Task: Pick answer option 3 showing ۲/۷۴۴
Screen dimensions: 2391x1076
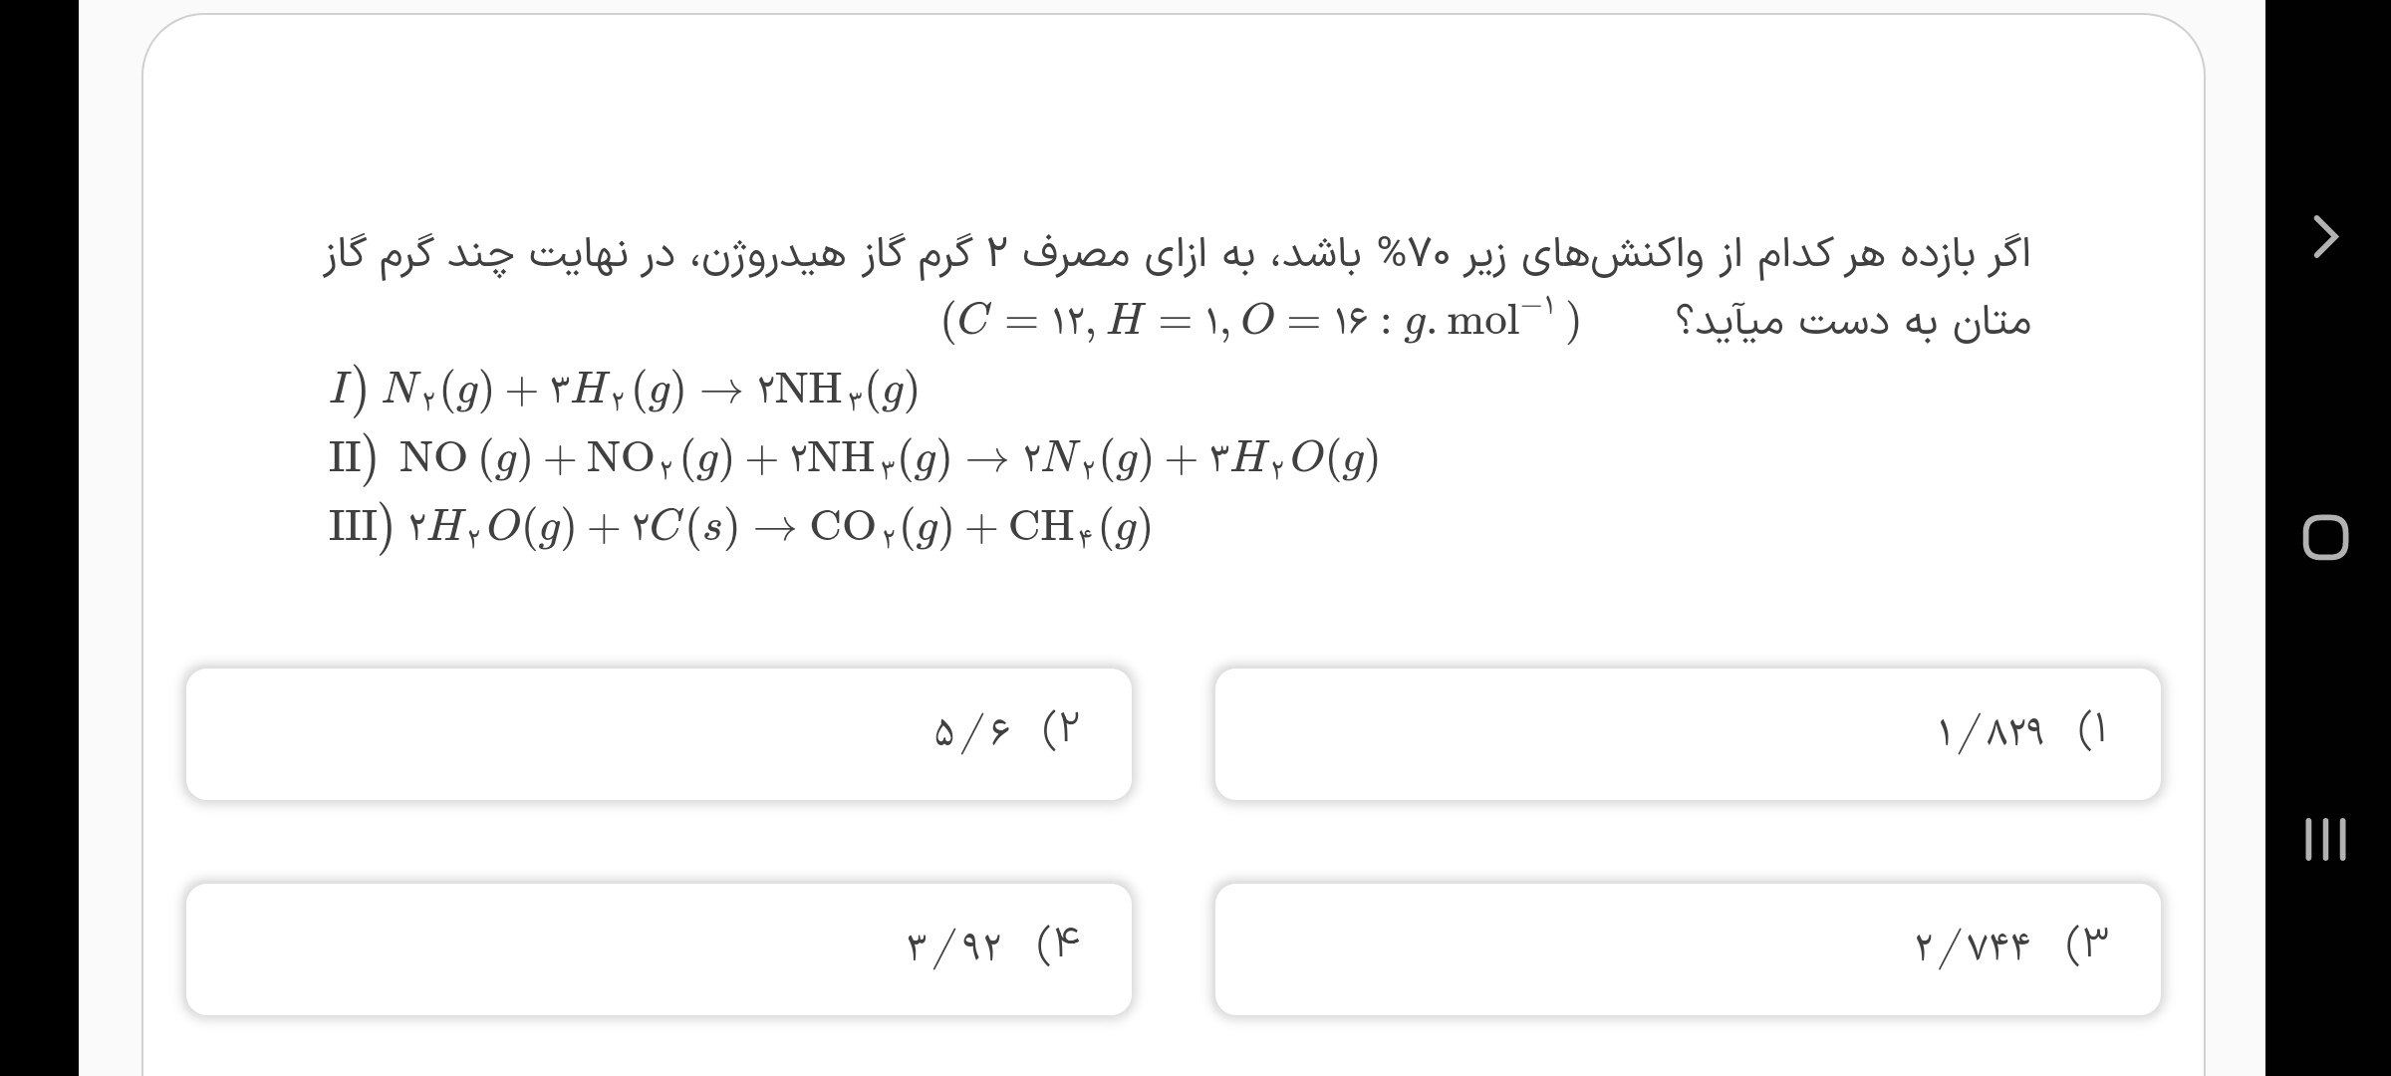Action: pyautogui.click(x=1687, y=948)
